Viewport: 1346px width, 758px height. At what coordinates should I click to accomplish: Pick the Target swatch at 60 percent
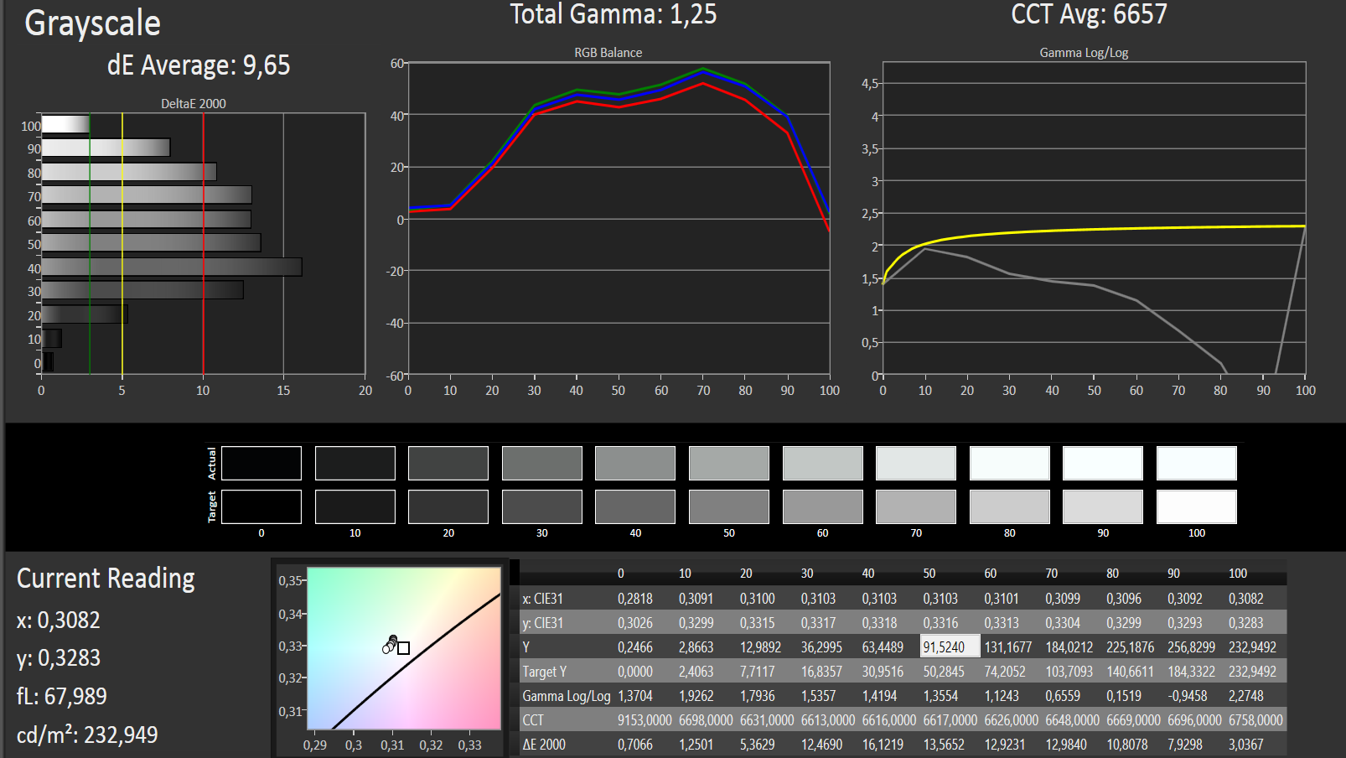click(x=823, y=506)
